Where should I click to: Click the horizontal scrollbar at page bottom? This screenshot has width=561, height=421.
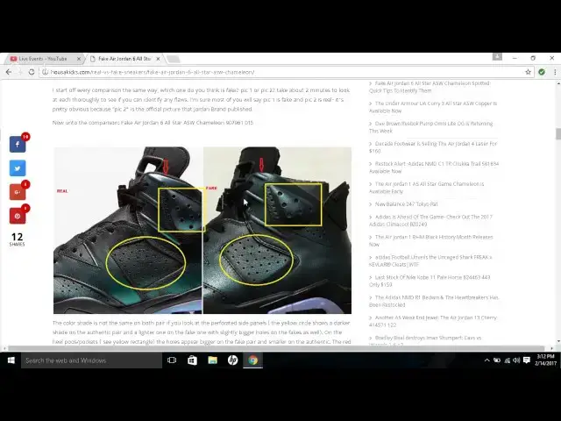coord(276,348)
